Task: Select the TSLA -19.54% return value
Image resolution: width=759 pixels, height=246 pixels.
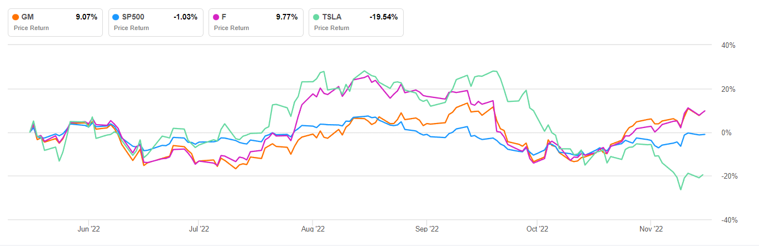Action: (x=384, y=17)
